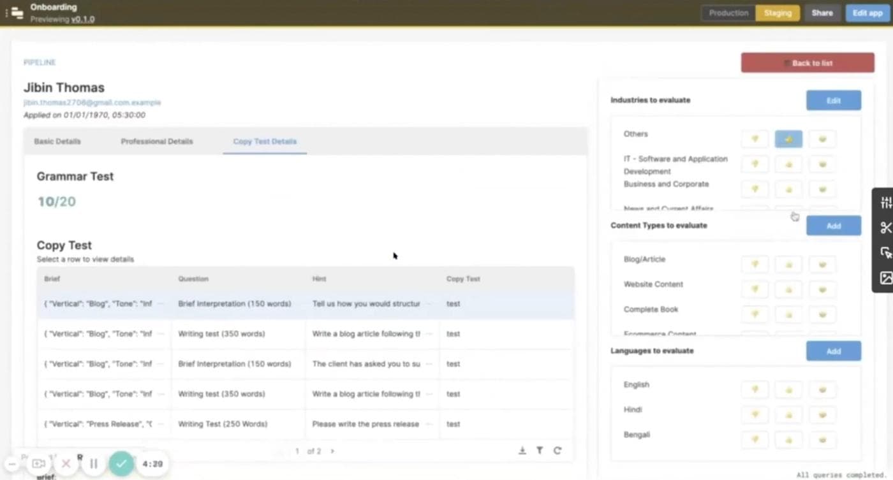Viewport: 893px width, 480px height.
Task: Click the green checkmark in the recording controls
Action: 121,463
